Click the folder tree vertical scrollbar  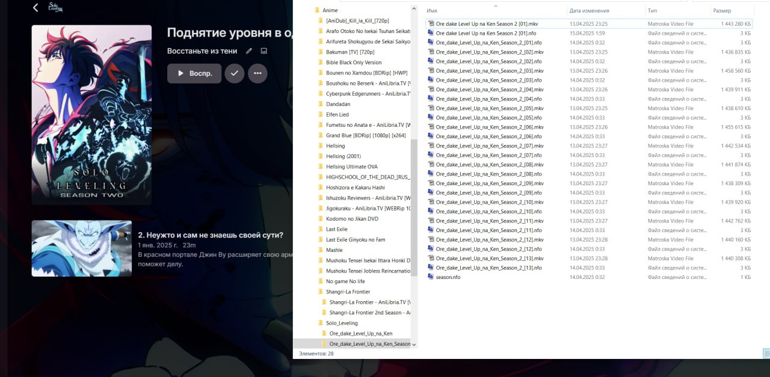[x=414, y=198]
